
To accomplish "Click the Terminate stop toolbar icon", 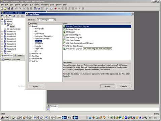I will [x=79, y=8].
